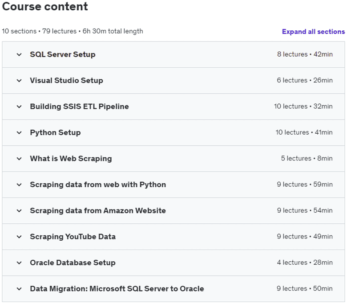Click the 10 lectures • 41min label
Image resolution: width=347 pixels, height=304 pixels.
[x=304, y=132]
